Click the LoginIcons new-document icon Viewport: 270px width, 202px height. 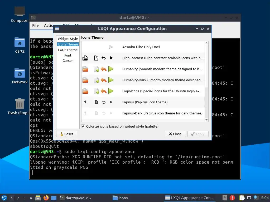[96, 91]
